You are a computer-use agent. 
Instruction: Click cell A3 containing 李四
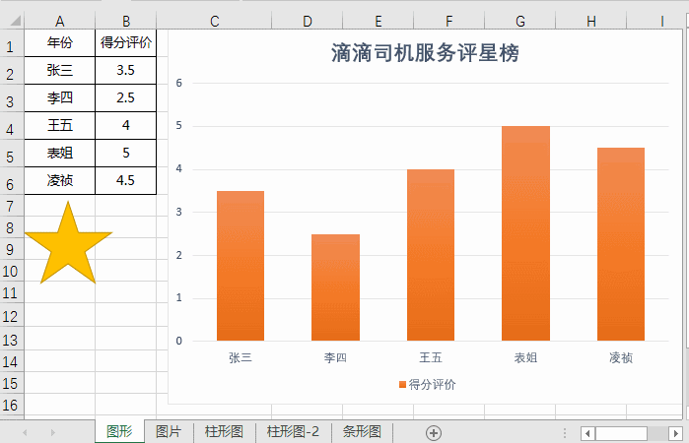click(x=60, y=97)
